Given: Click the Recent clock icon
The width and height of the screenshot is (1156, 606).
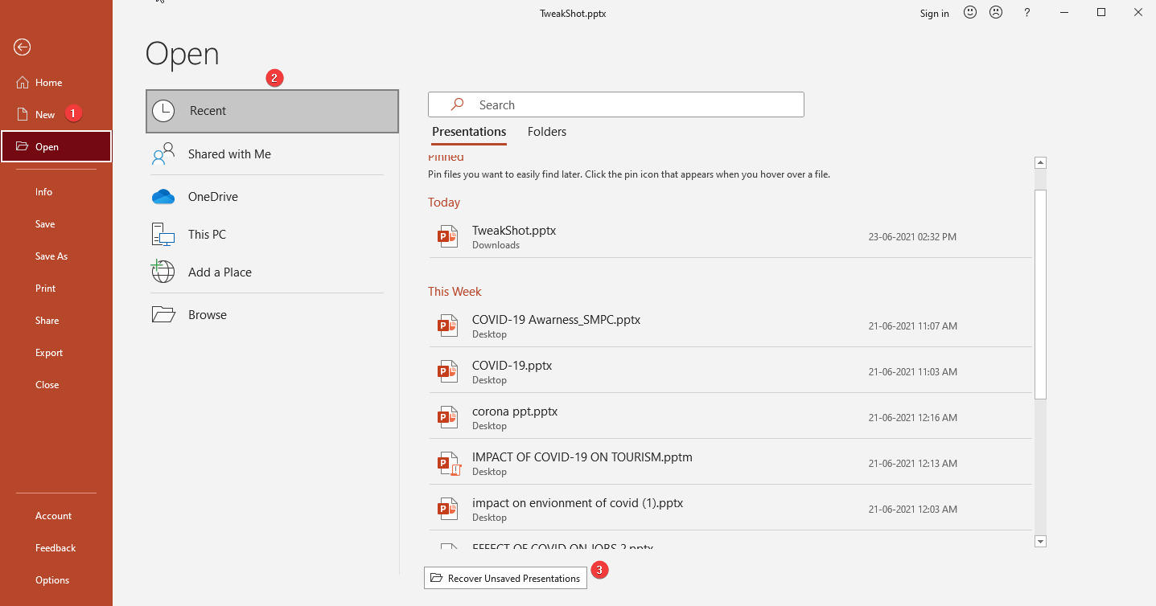Looking at the screenshot, I should tap(163, 111).
